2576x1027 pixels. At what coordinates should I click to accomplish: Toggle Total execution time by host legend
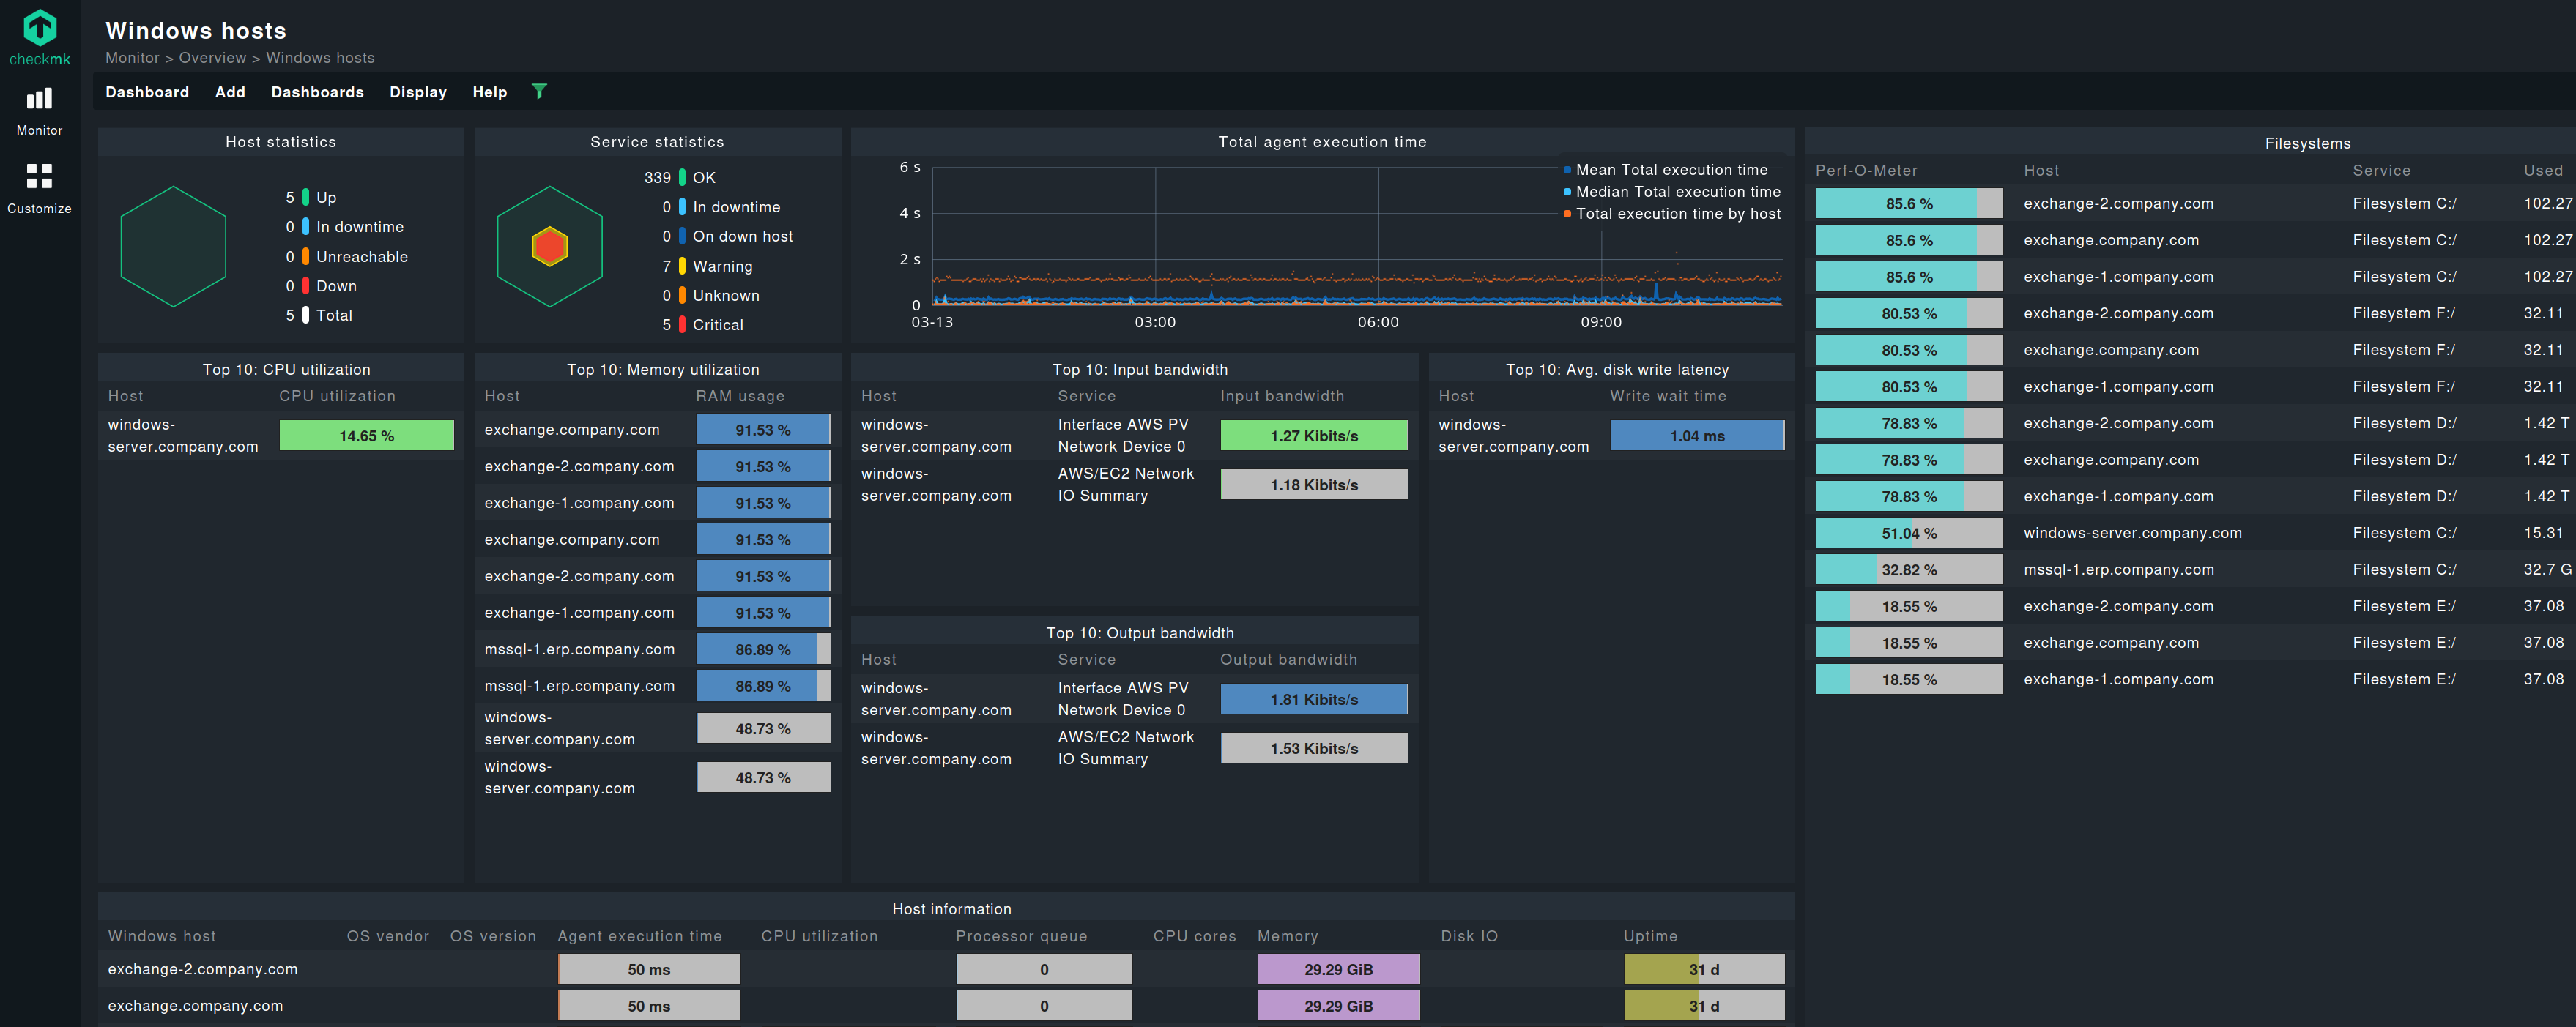(x=1677, y=214)
